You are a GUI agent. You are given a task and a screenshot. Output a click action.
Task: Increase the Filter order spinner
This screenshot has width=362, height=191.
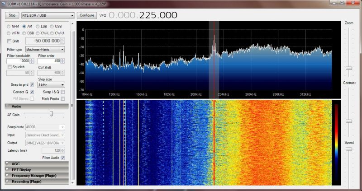pos(62,60)
